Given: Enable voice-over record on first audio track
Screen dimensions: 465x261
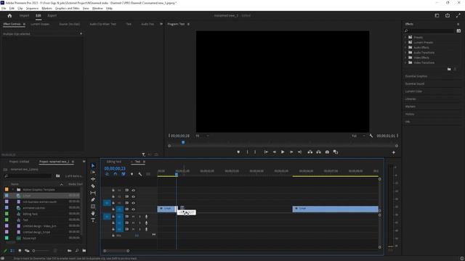Looking at the screenshot, I should pos(146,217).
